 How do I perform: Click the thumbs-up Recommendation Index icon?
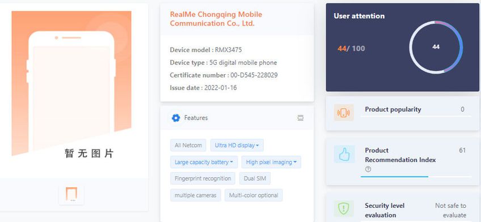[344, 155]
